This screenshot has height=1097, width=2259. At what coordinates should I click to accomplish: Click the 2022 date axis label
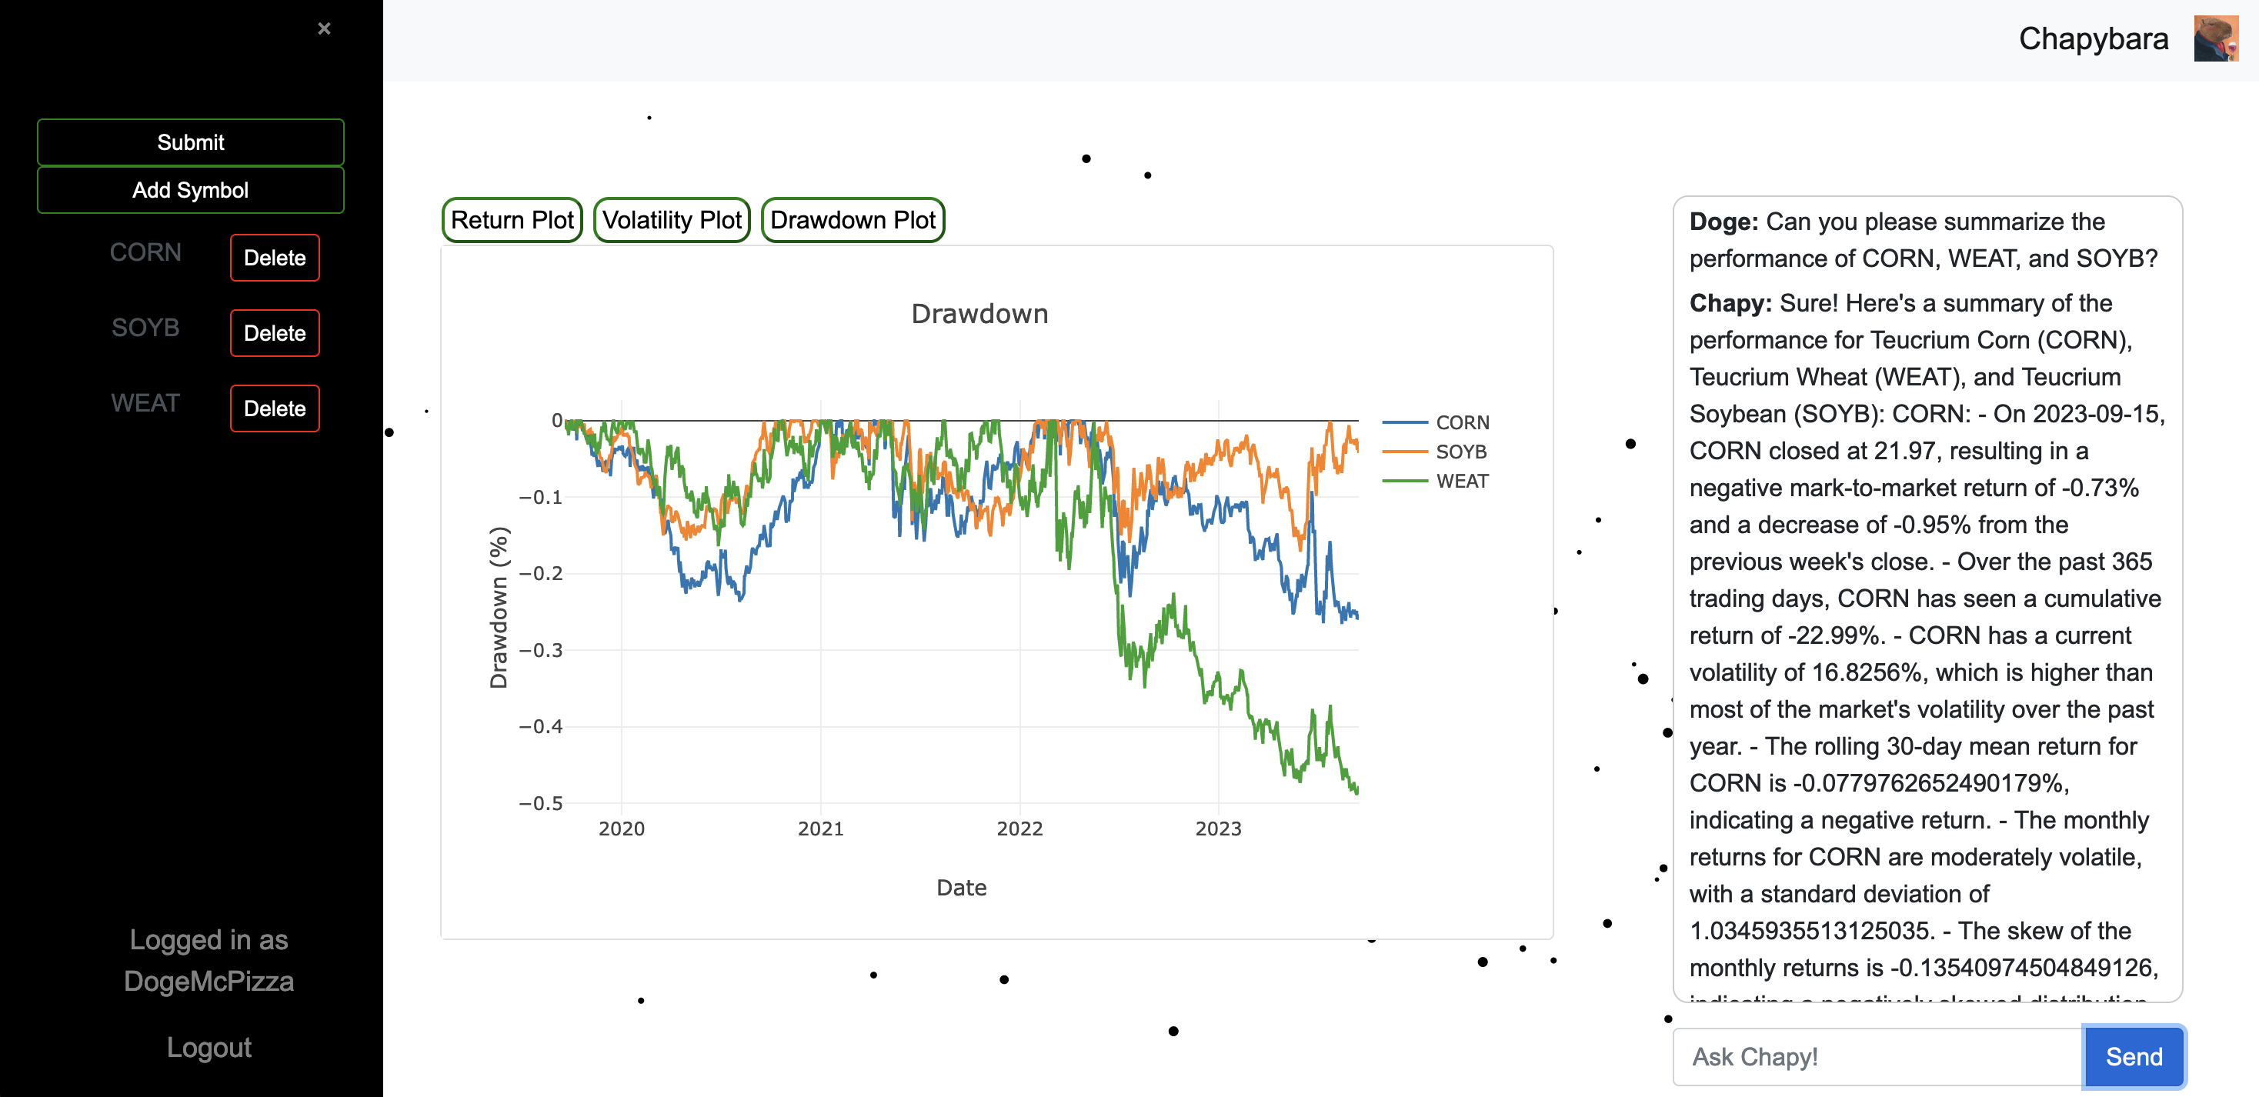tap(1019, 829)
